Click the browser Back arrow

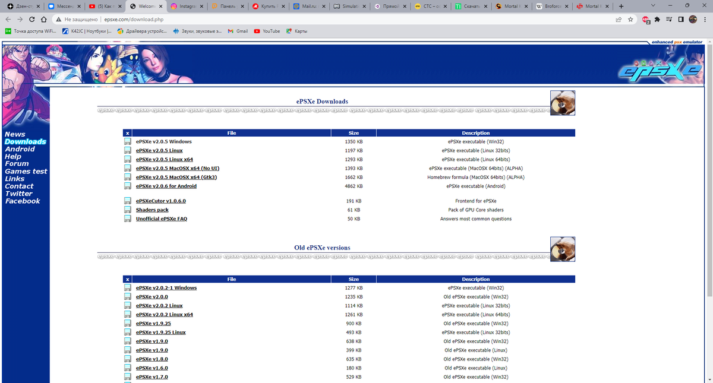click(8, 19)
